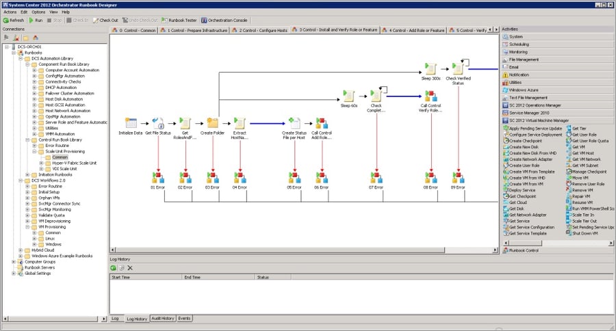The height and width of the screenshot is (331, 616).
Task: Click the refresh icon in Log History
Action: 113,268
